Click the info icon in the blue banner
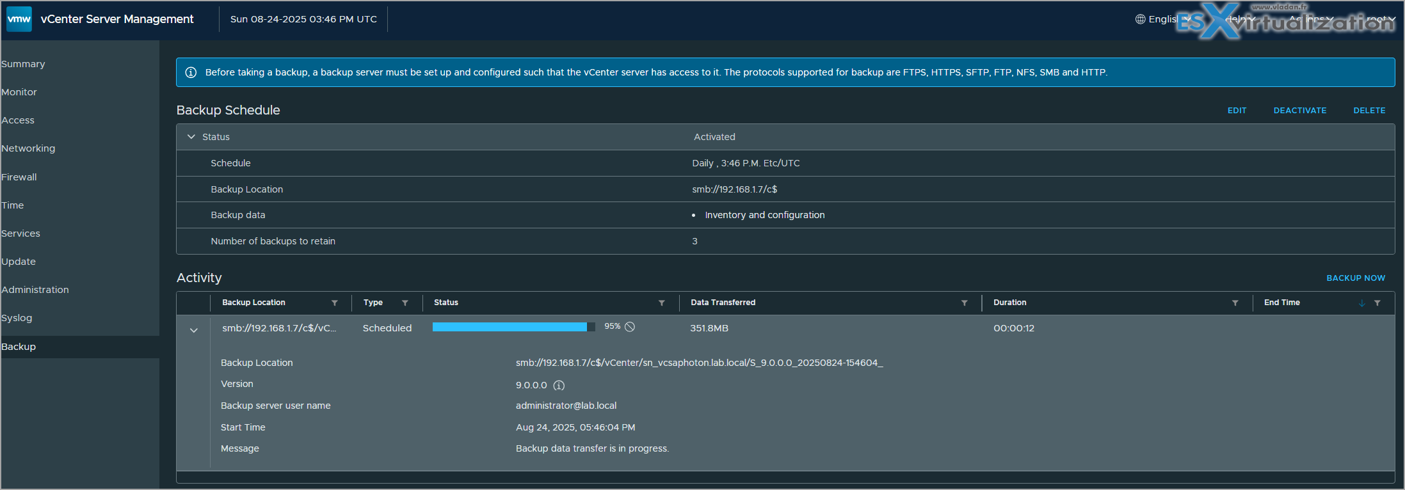 [191, 72]
